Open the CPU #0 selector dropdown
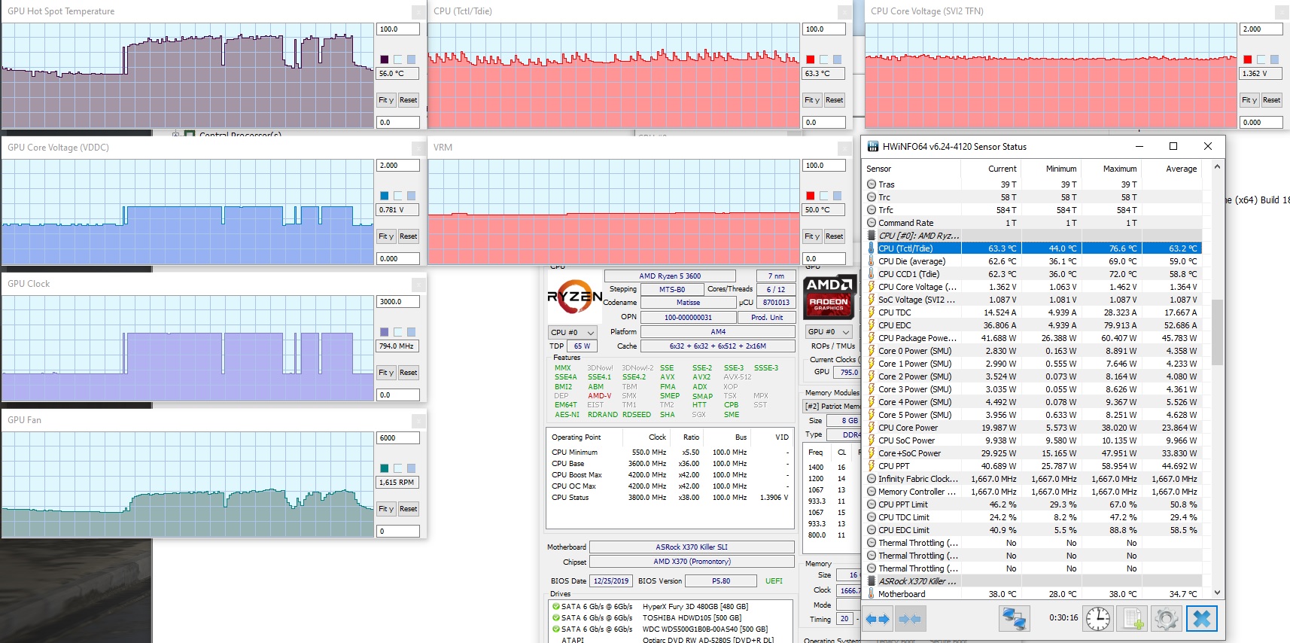The width and height of the screenshot is (1290, 643). 573,332
